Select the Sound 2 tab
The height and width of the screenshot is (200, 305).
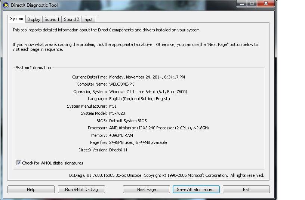(x=71, y=19)
